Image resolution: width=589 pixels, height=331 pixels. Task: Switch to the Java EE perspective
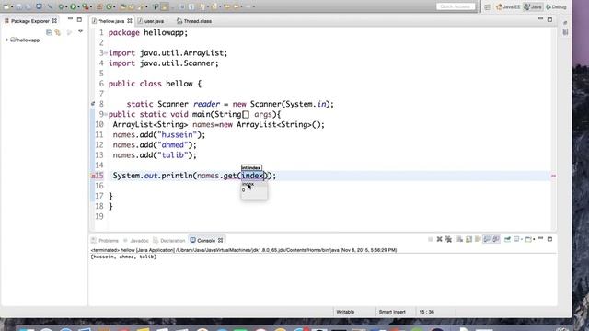pos(508,6)
